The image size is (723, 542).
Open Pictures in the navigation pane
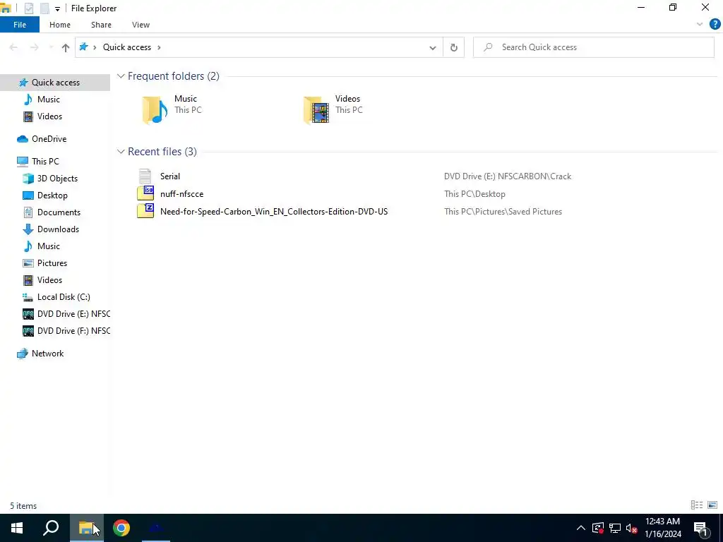(x=52, y=263)
